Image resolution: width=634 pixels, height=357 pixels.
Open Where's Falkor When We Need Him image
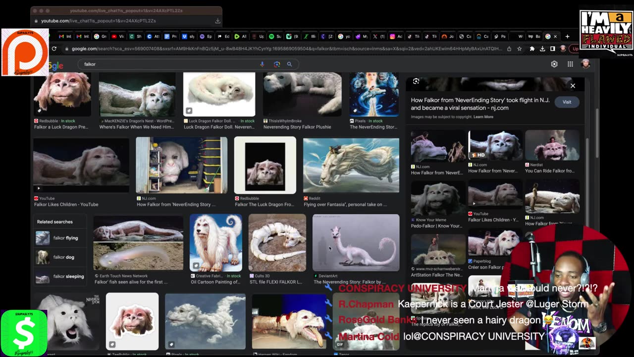pyautogui.click(x=137, y=94)
